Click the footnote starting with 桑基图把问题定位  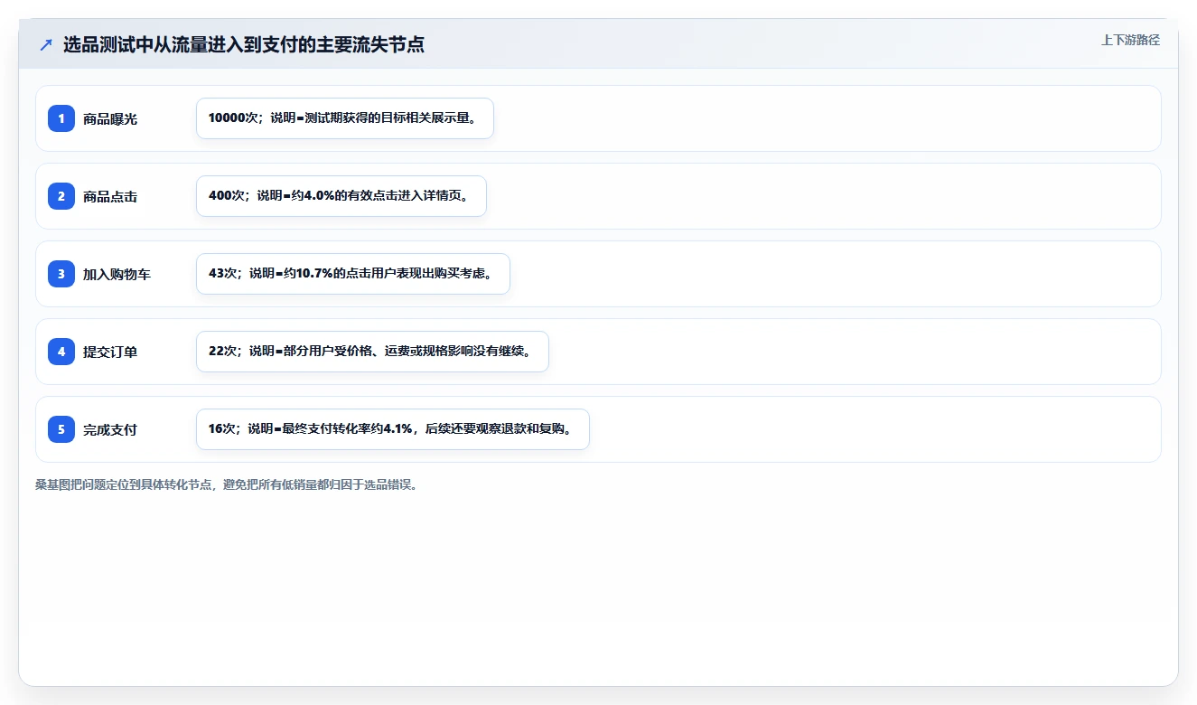point(226,484)
